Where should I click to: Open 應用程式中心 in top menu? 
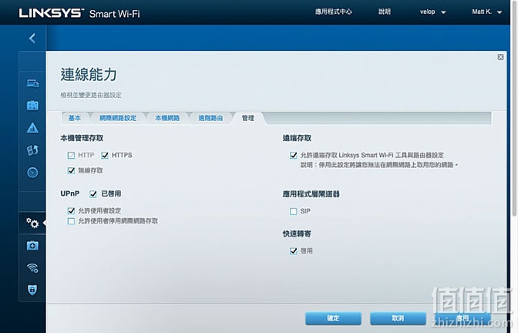pos(333,12)
